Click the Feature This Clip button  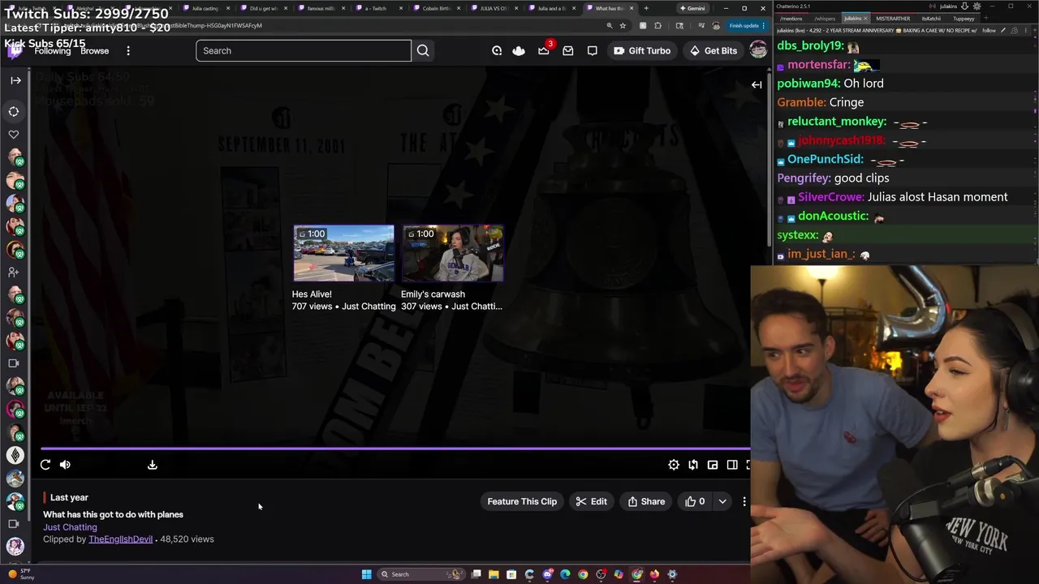[522, 501]
